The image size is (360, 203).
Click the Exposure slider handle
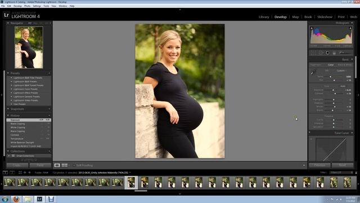(333, 90)
